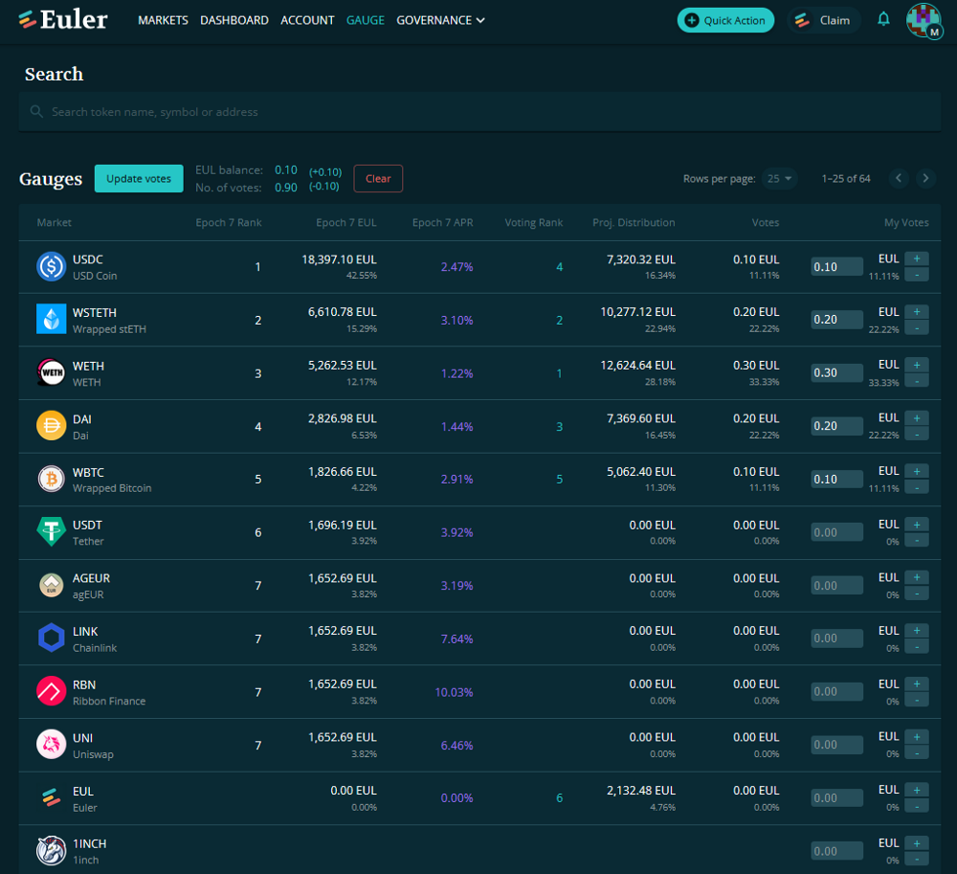
Task: Increase USDC votes with plus
Action: tap(917, 258)
